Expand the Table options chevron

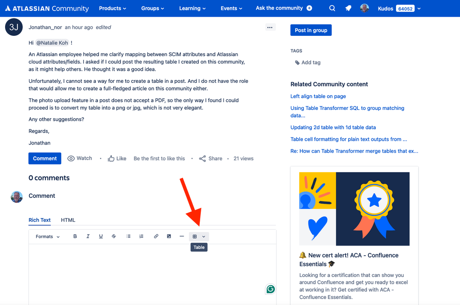pyautogui.click(x=204, y=236)
